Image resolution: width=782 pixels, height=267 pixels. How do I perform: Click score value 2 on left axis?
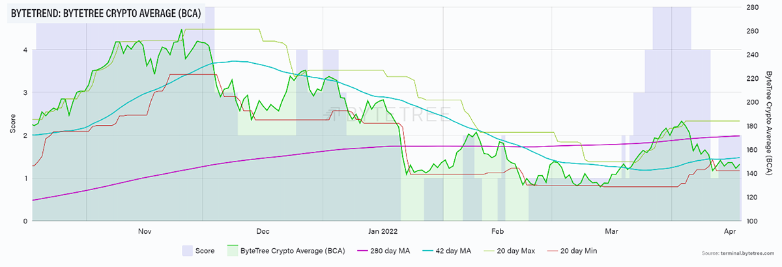pos(25,135)
